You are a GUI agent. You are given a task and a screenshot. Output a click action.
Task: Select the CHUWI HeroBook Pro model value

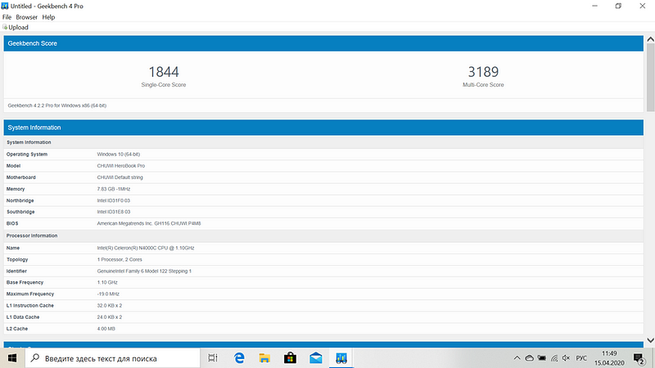coord(121,166)
